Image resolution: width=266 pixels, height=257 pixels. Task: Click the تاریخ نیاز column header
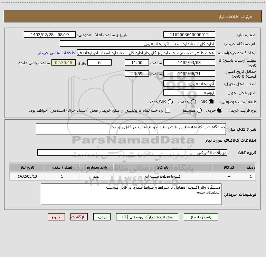point(27,167)
